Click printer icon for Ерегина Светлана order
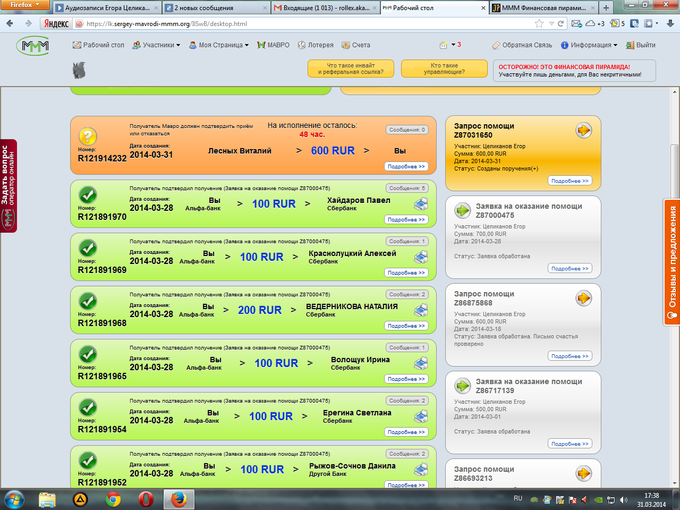The height and width of the screenshot is (510, 680). point(421,416)
